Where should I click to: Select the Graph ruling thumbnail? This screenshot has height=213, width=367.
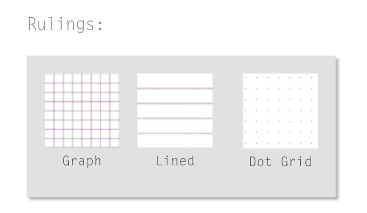pos(82,110)
